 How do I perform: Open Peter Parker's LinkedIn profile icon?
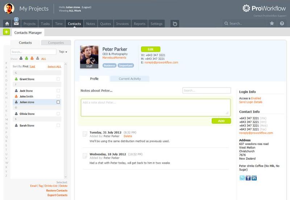coord(254,178)
